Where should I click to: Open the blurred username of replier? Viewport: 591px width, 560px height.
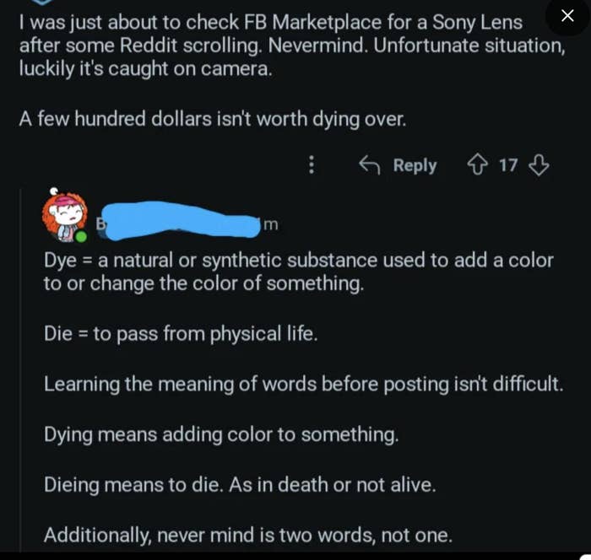(x=182, y=219)
